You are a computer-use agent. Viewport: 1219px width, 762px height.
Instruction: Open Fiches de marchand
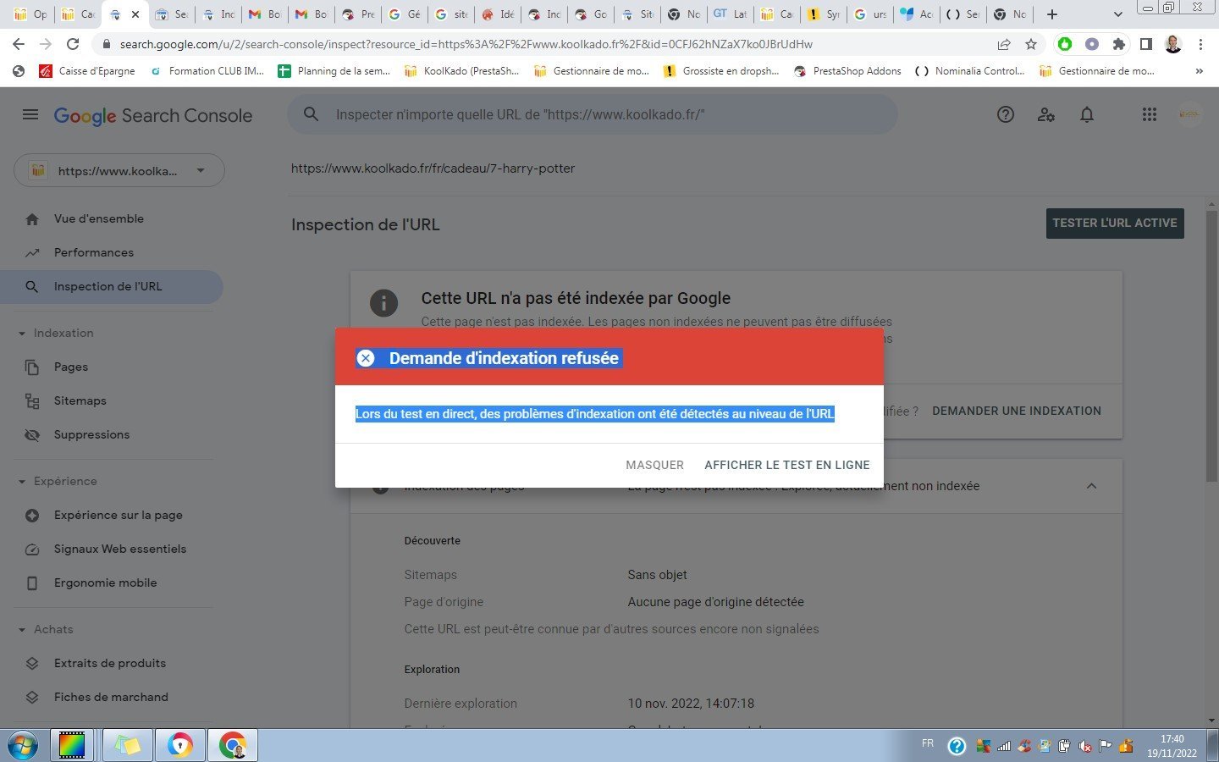[112, 697]
